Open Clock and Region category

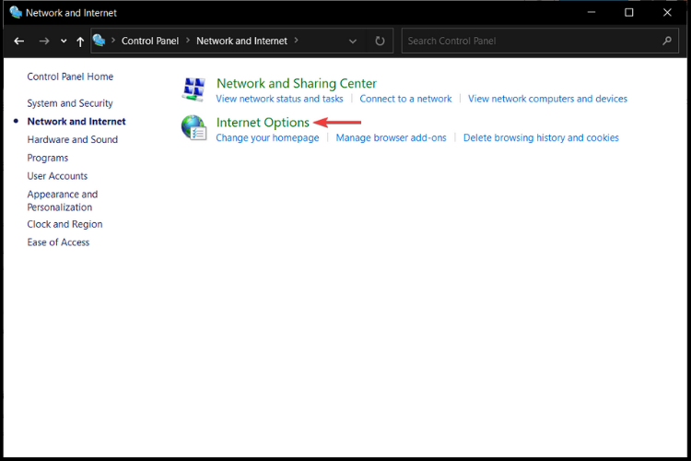click(x=64, y=224)
